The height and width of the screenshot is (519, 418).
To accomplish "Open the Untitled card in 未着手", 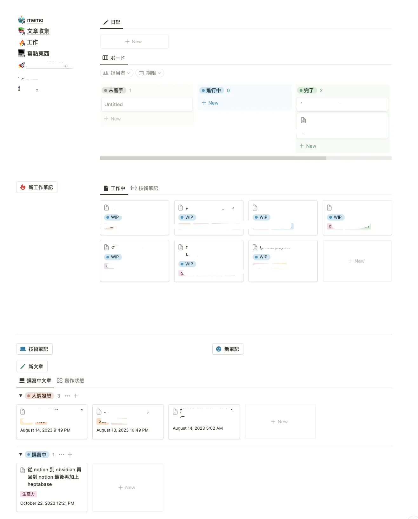I will click(x=147, y=104).
